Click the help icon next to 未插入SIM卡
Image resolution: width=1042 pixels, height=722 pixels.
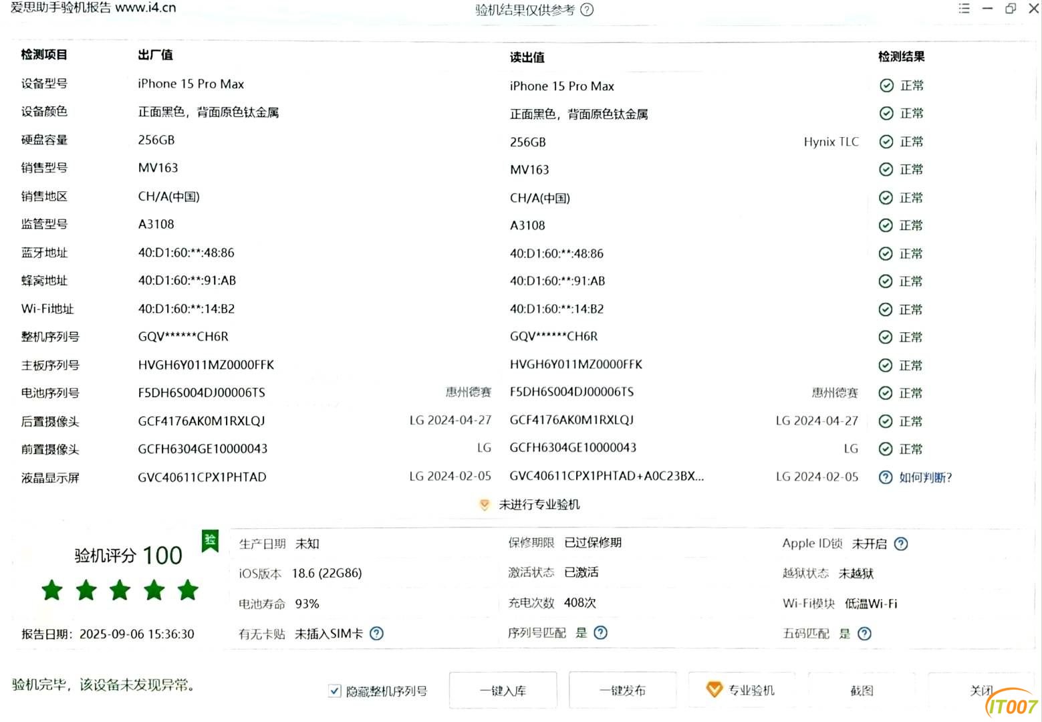click(377, 633)
